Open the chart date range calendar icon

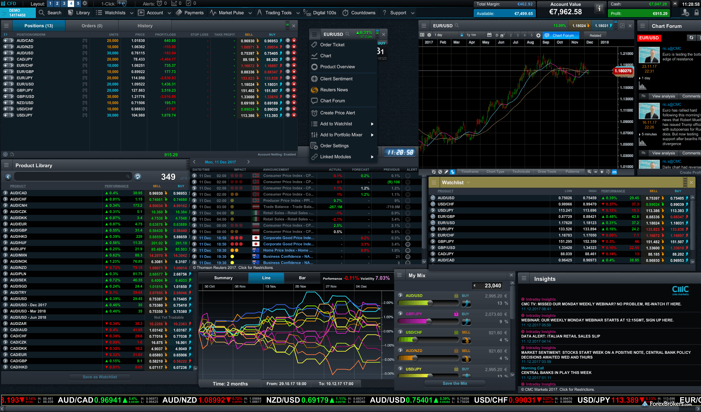click(489, 35)
